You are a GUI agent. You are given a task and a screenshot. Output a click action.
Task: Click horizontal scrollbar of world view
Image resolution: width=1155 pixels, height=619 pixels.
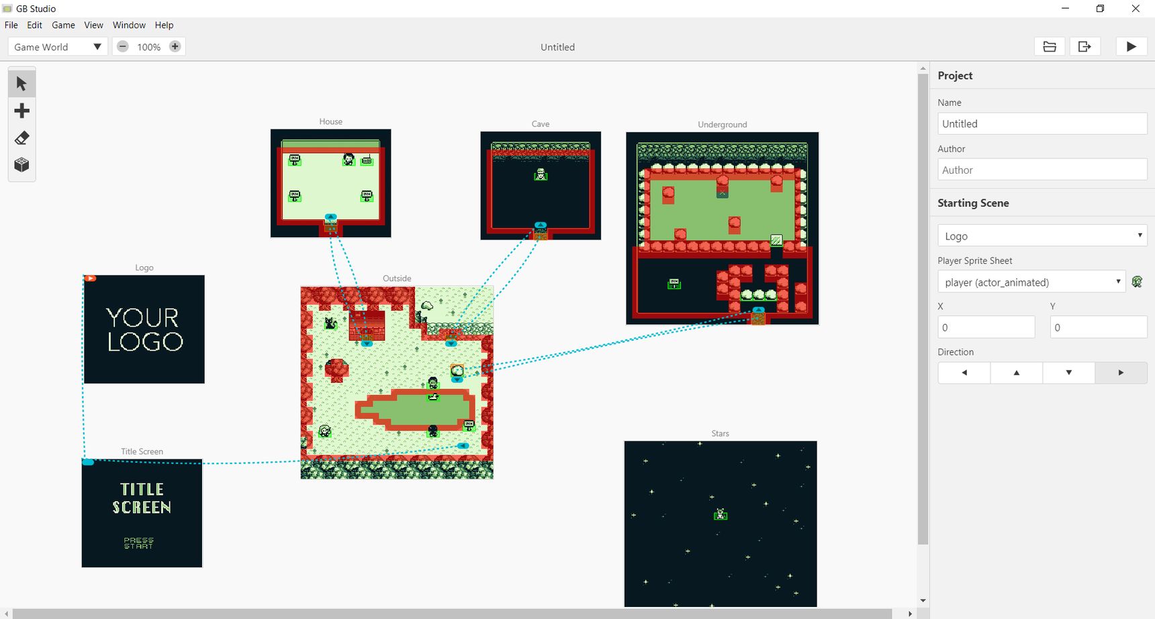tap(452, 614)
